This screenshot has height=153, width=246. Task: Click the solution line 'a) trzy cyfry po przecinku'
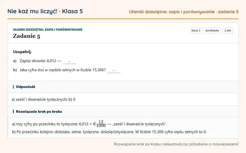pyautogui.click(x=89, y=124)
